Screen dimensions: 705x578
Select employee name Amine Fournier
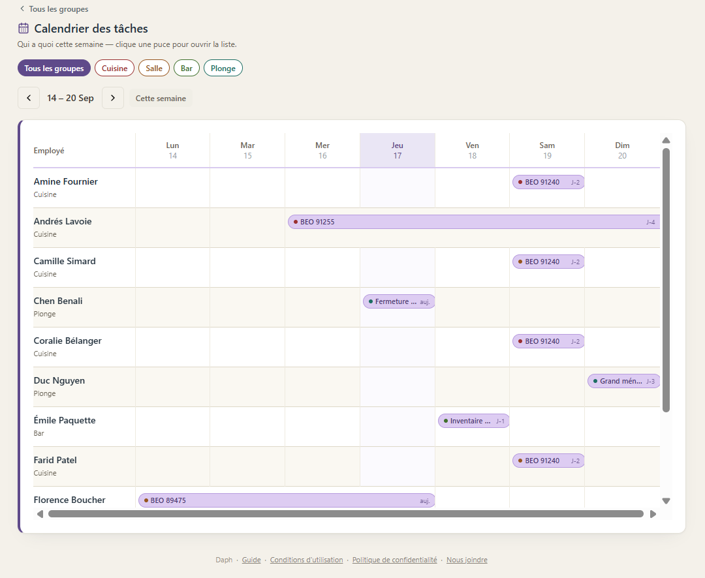pos(66,181)
